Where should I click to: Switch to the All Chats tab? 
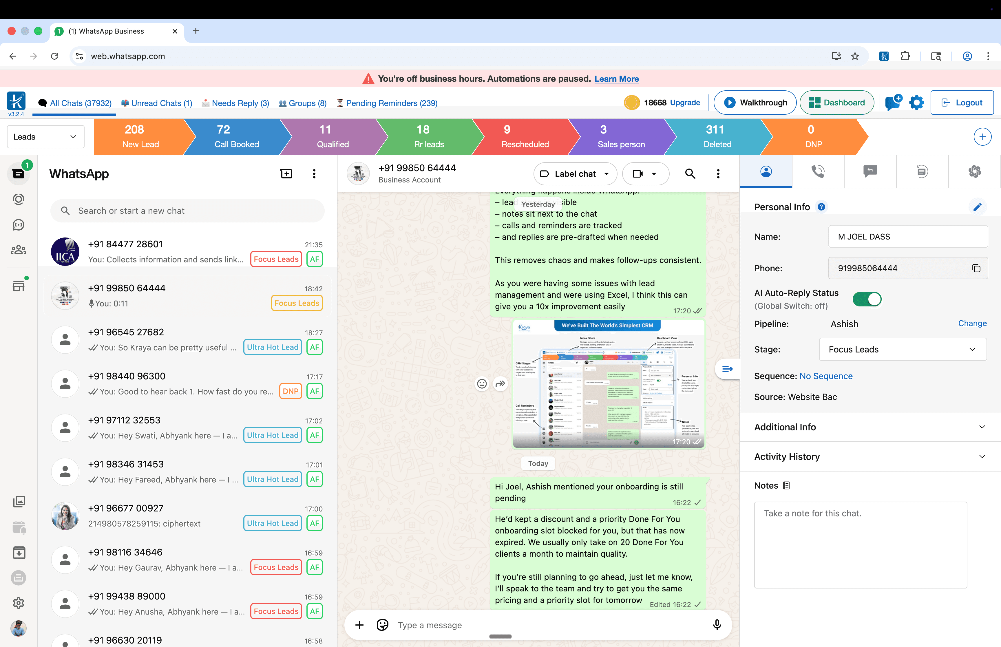click(x=74, y=103)
